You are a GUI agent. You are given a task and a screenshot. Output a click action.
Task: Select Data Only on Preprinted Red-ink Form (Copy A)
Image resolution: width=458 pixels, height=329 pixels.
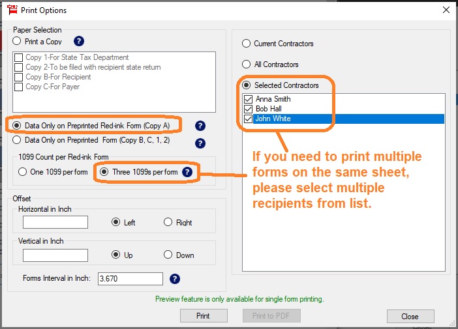pos(17,126)
